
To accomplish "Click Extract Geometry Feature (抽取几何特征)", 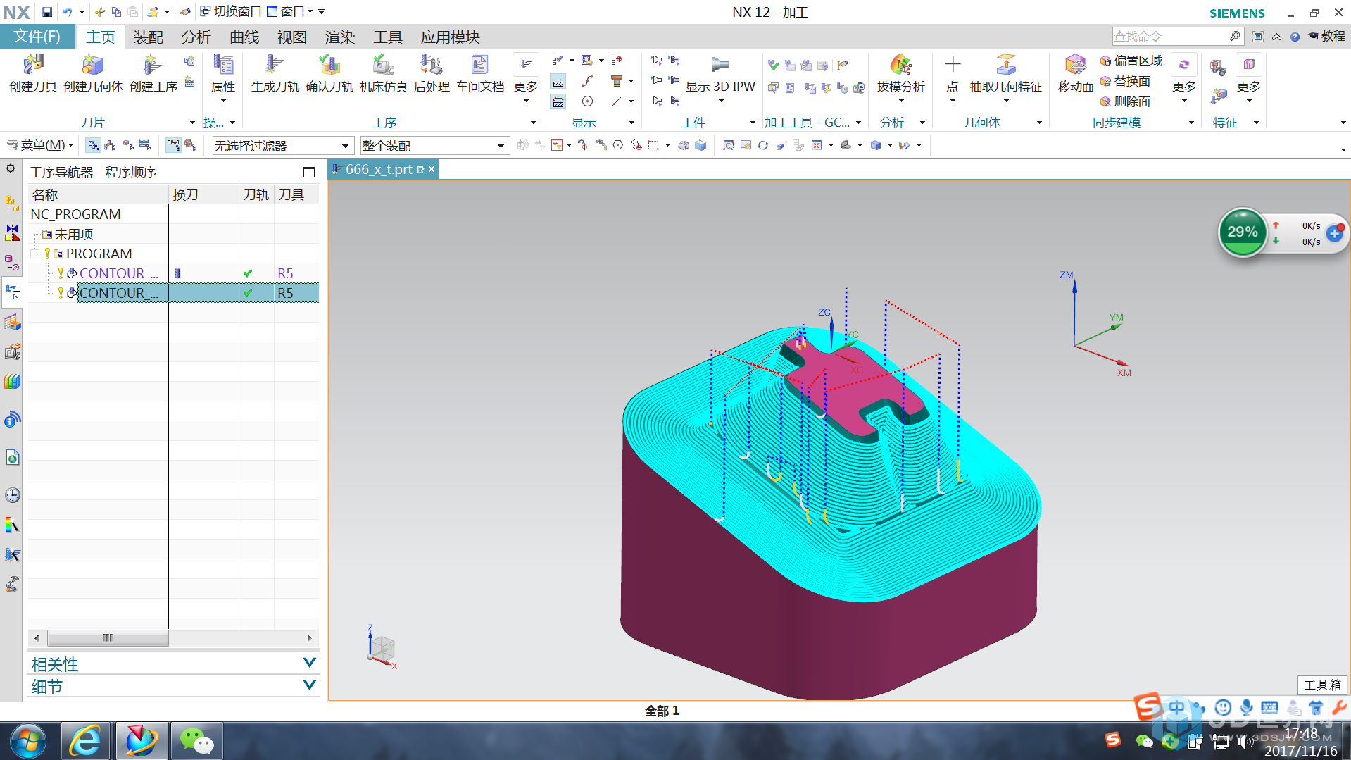I will tap(1005, 73).
